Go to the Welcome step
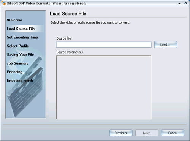The image size is (190, 141). point(14,20)
